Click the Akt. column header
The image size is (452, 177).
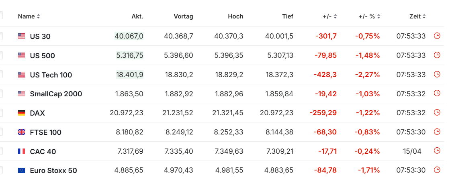[137, 16]
